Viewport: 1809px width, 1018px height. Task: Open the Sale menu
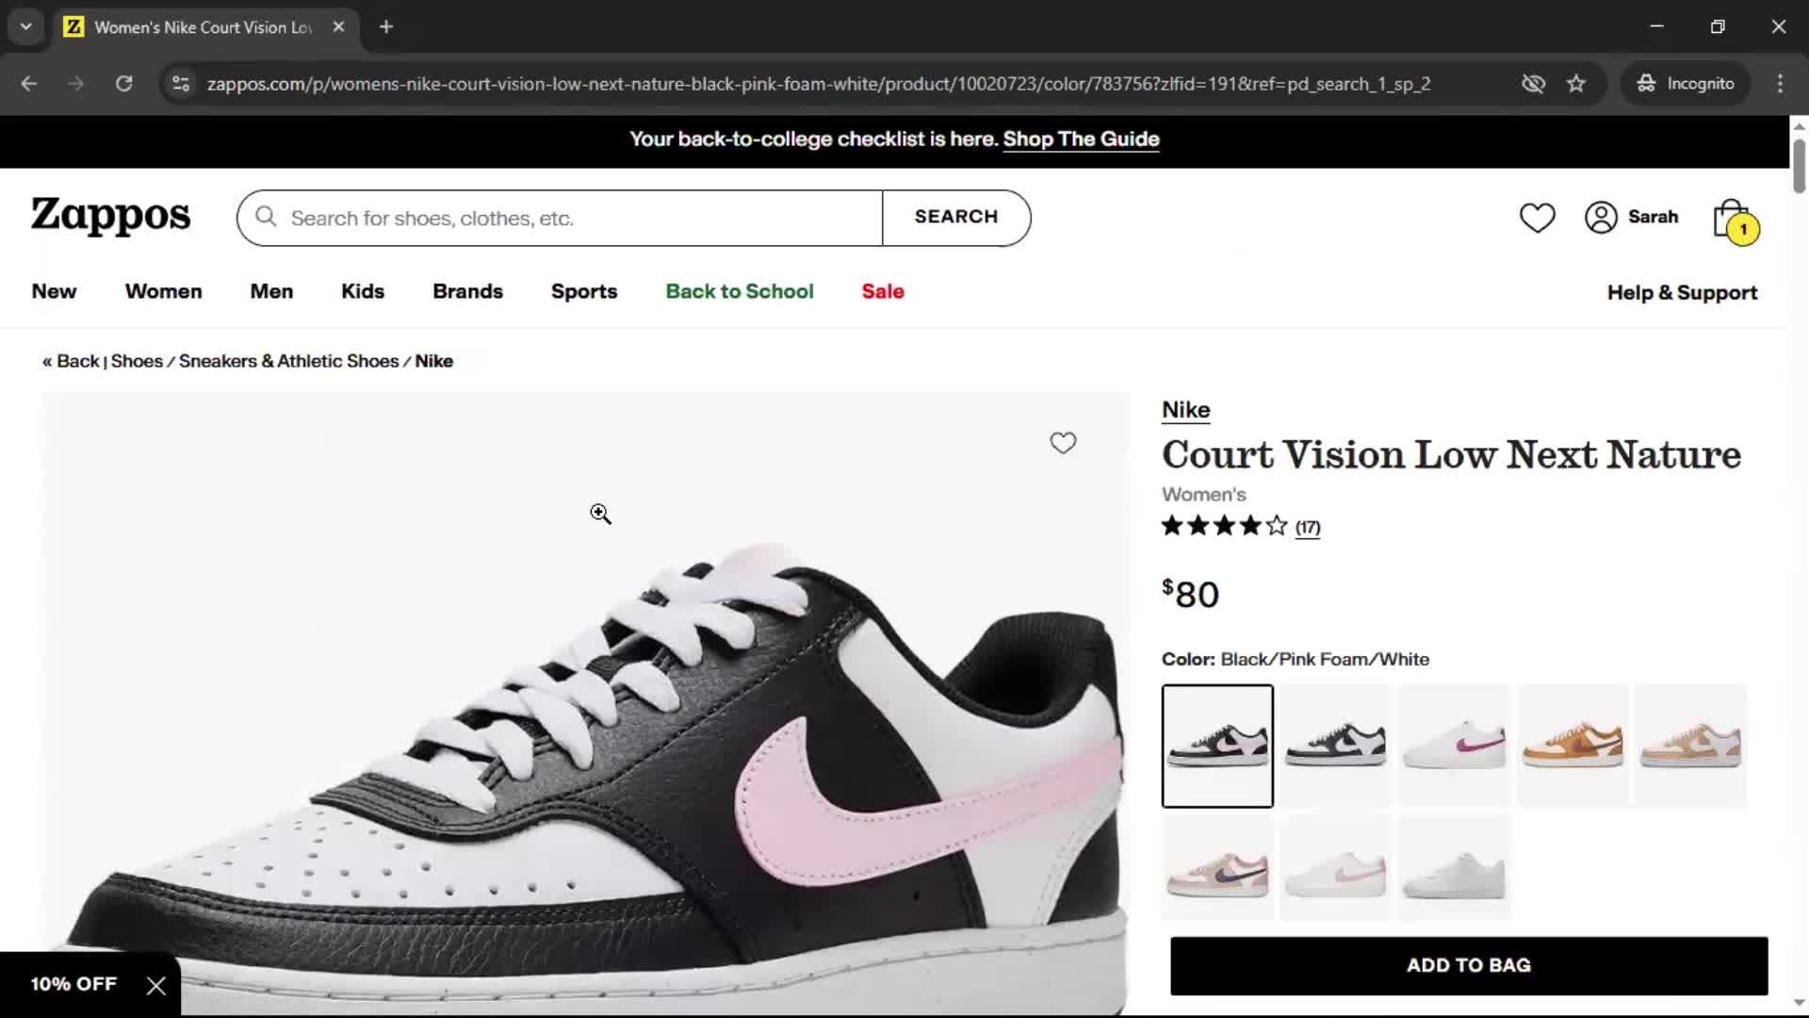click(883, 291)
